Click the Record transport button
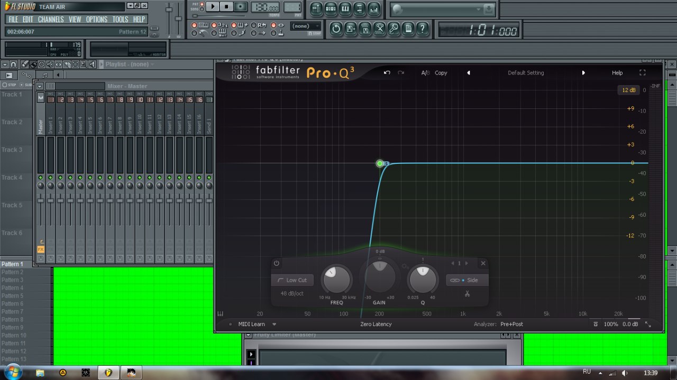The image size is (677, 380). 241,7
